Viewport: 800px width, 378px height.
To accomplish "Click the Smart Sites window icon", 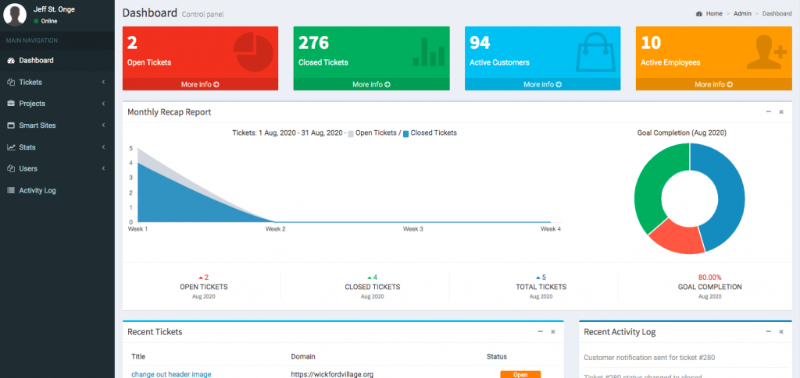I will click(11, 125).
